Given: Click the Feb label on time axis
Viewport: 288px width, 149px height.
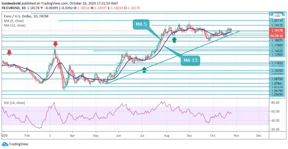Looking at the screenshot, I should [x=27, y=136].
